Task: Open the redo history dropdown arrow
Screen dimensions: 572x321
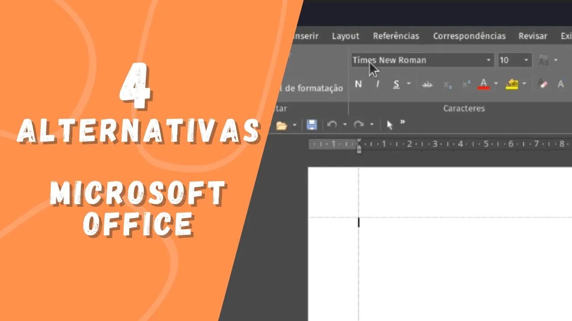Action: point(371,125)
